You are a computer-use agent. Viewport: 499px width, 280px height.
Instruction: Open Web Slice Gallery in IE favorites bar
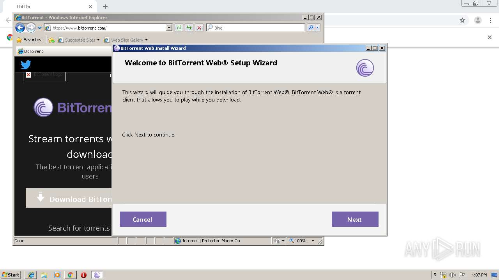(126, 40)
